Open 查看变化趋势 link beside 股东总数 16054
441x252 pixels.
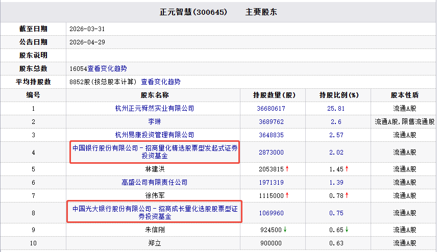107,68
